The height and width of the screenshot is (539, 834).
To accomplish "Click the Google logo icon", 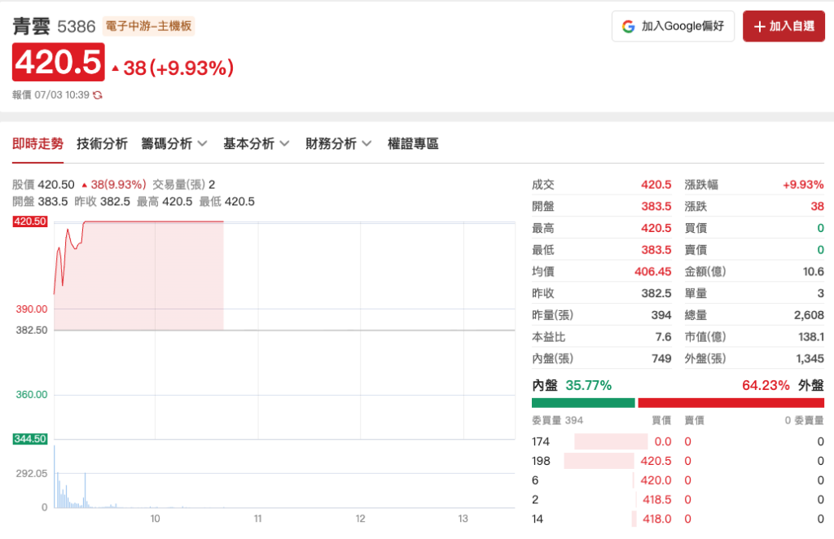I will pyautogui.click(x=628, y=26).
